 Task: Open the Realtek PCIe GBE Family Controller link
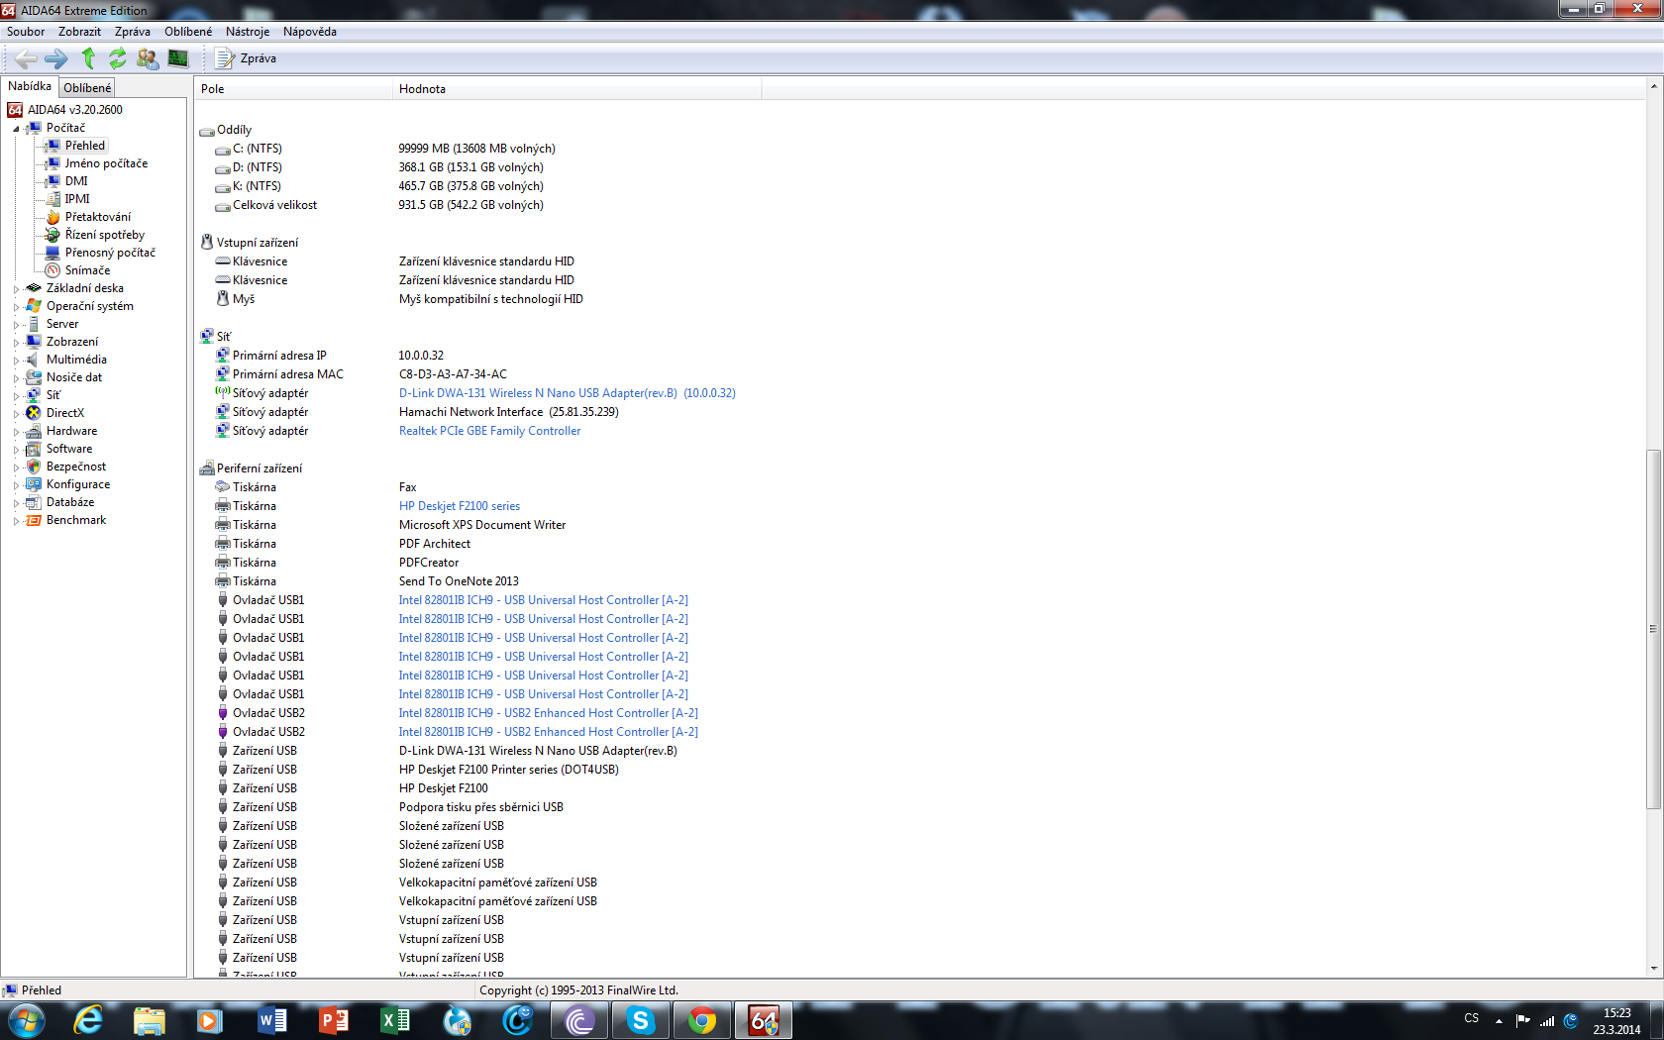click(489, 431)
